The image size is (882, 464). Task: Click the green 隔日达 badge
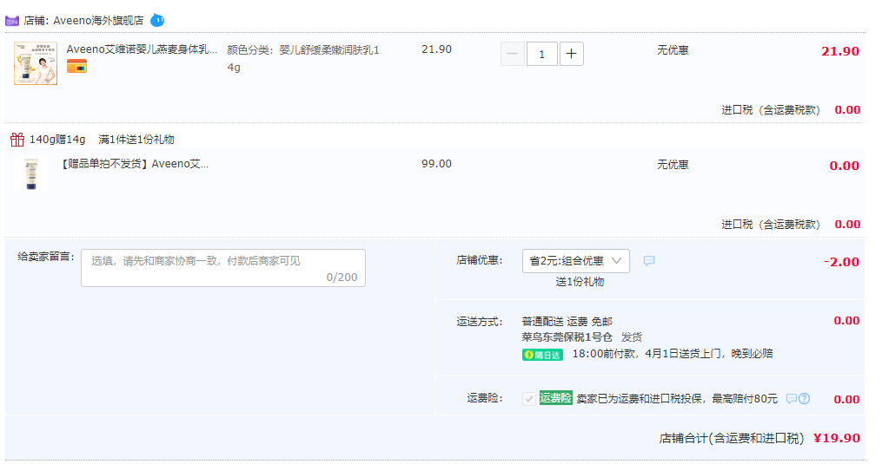tap(542, 355)
